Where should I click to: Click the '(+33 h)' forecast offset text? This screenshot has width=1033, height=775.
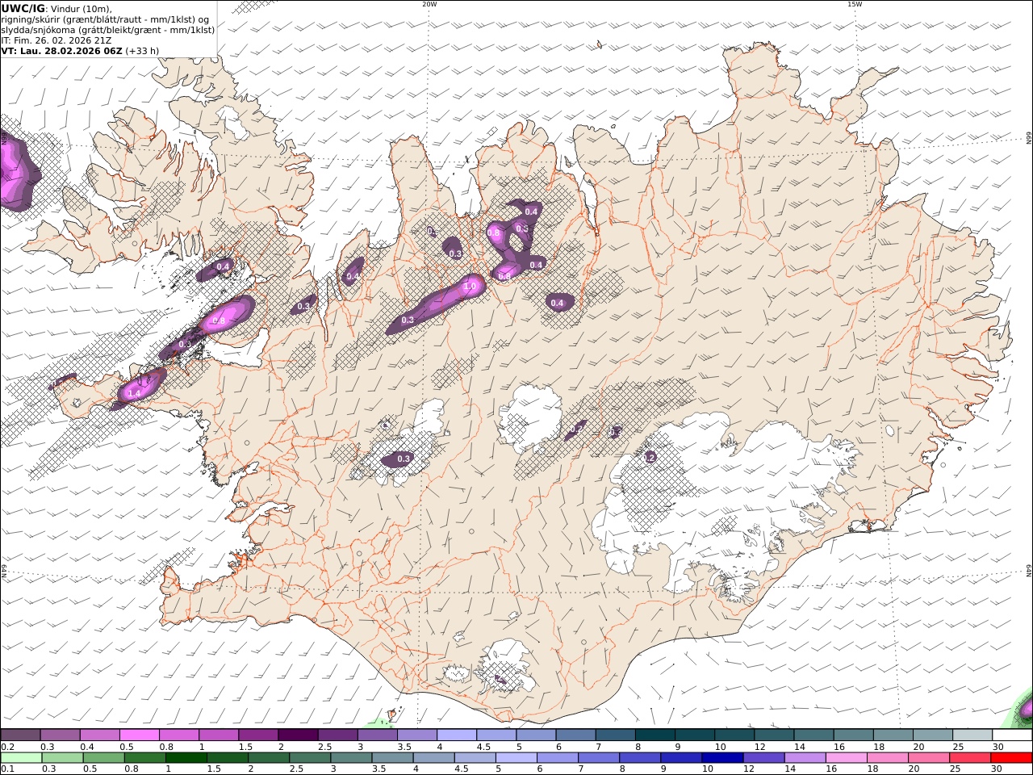click(142, 50)
